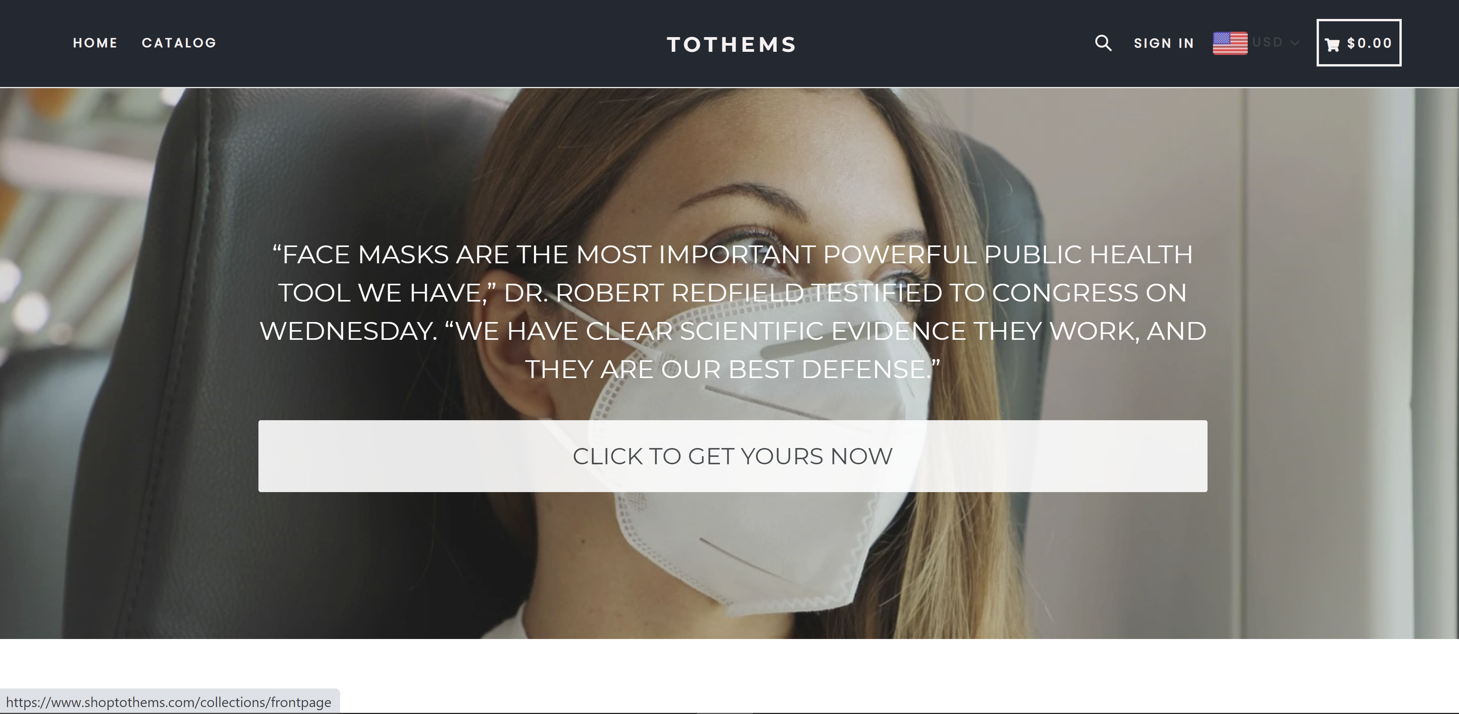
Task: Click the US flag currency icon
Action: click(1230, 43)
